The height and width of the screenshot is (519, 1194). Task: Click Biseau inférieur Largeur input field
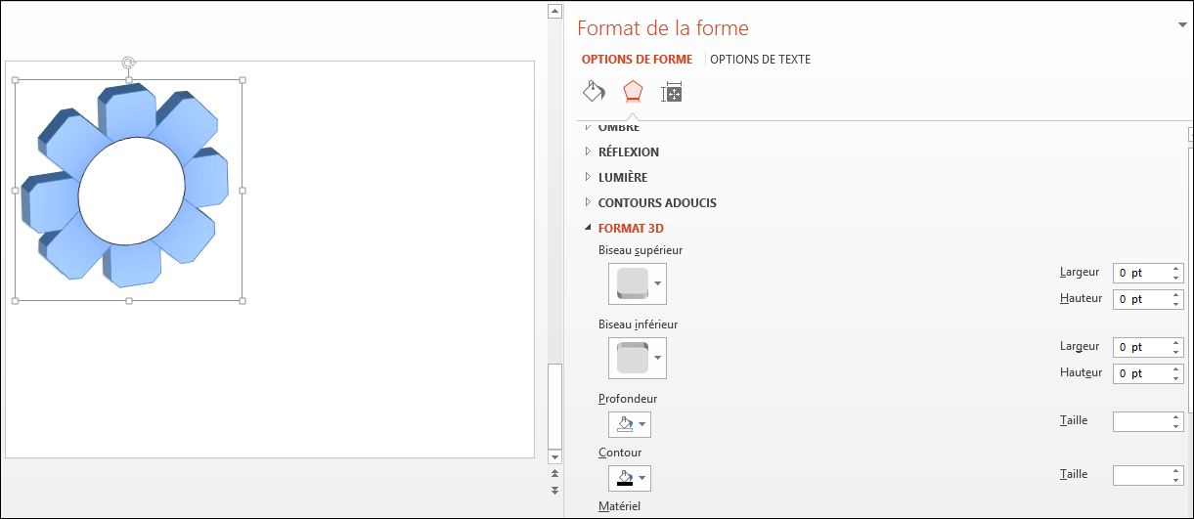[x=1141, y=347]
